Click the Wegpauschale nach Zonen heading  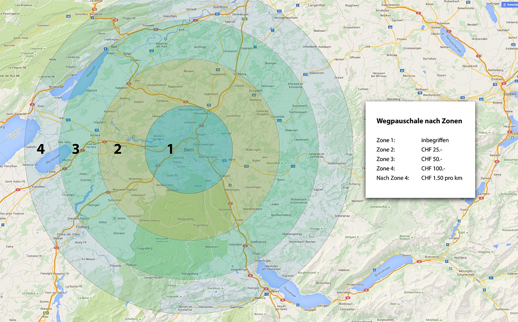click(x=419, y=121)
